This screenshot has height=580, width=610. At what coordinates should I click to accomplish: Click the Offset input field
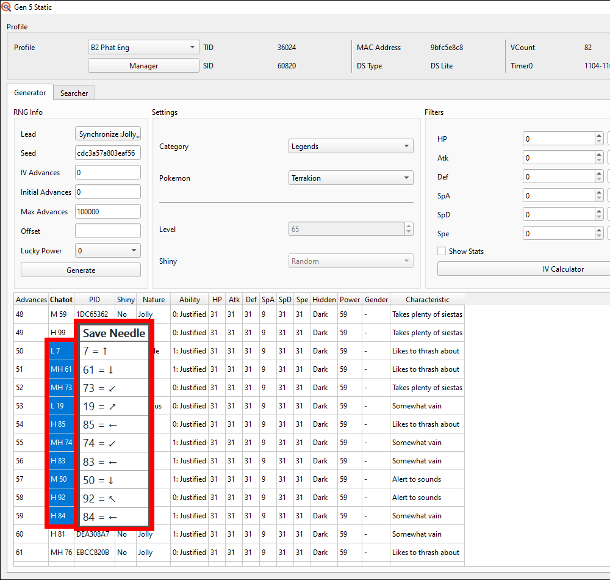(x=107, y=231)
